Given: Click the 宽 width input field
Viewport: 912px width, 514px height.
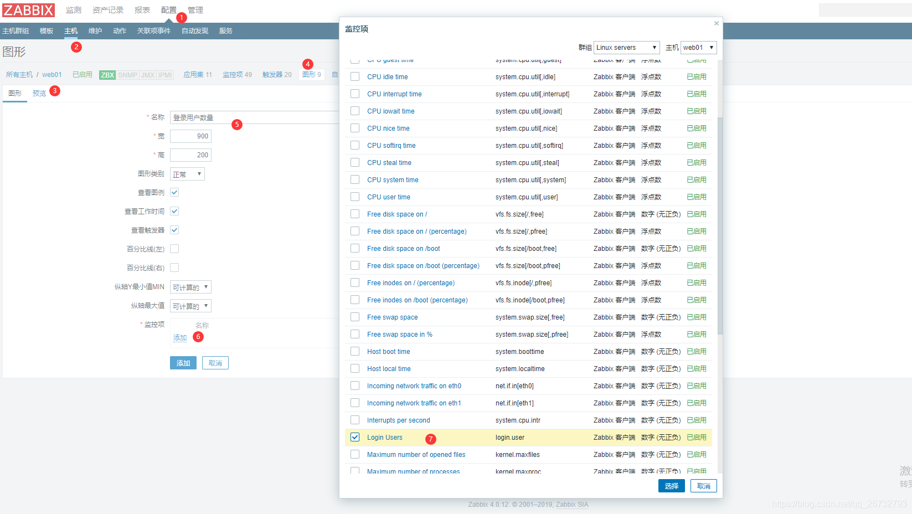Looking at the screenshot, I should (190, 136).
